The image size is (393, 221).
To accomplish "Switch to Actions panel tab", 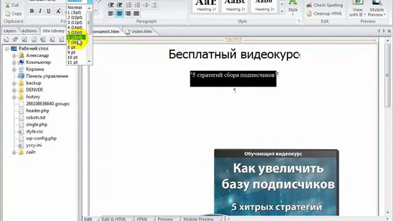I will tap(29, 31).
